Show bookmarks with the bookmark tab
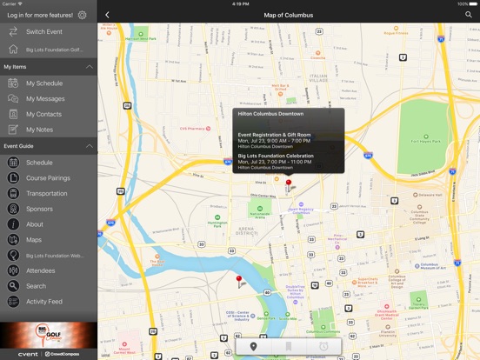The height and width of the screenshot is (360, 480). tap(289, 347)
